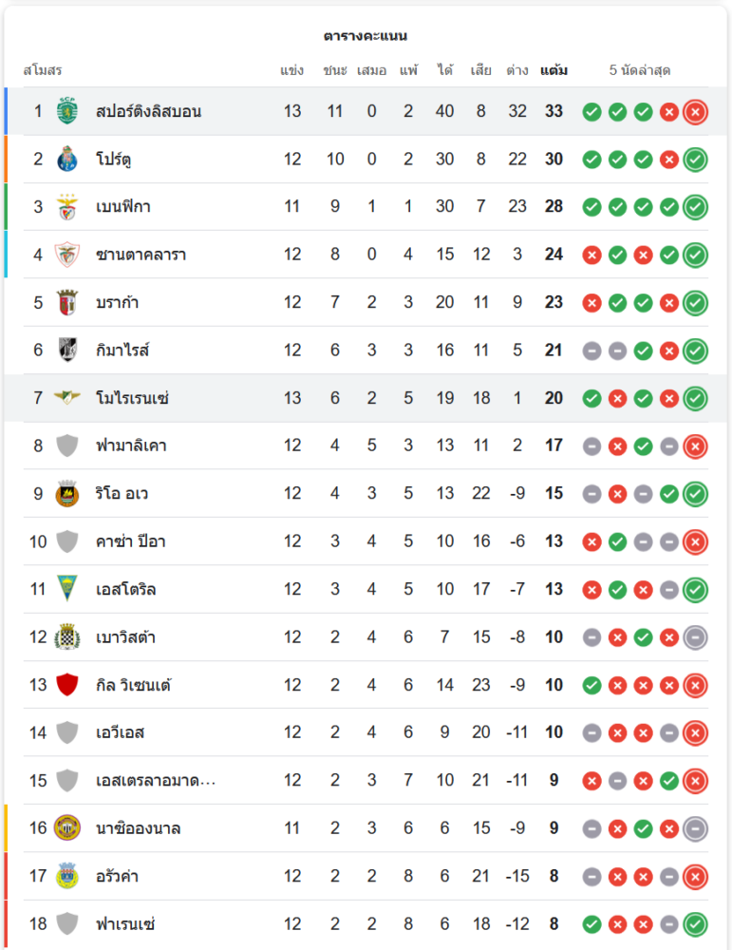Screen dimensions: 732x950
Task: Click Boavista's latest match draw indicator
Action: point(695,636)
